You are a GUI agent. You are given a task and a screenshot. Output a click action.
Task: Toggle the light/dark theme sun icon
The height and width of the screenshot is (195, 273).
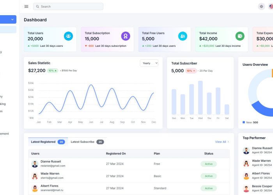[x=261, y=7]
